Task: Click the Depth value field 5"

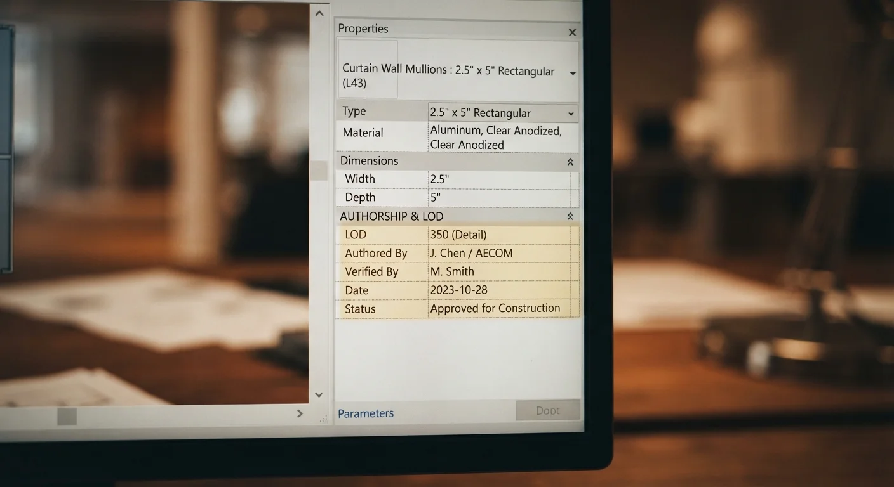Action: coord(499,198)
